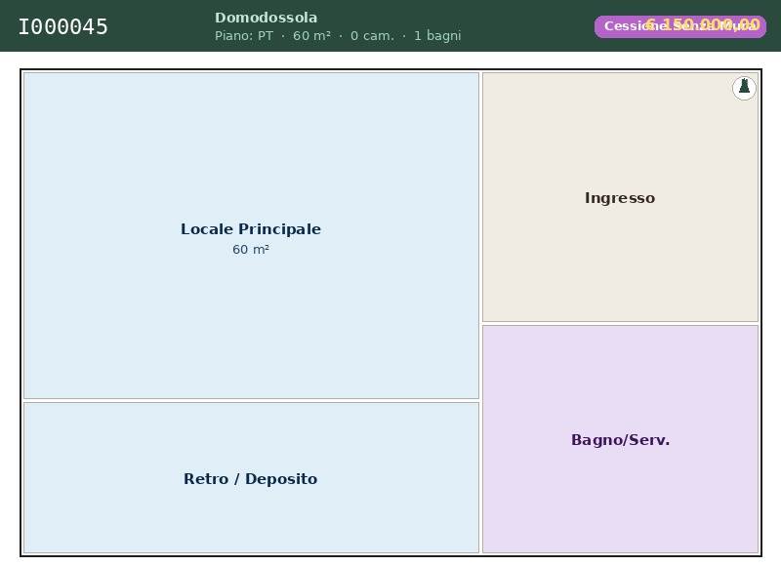The height and width of the screenshot is (566, 781).
Task: Click empty lower area of Bagno/Serv. room
Action: [x=620, y=517]
